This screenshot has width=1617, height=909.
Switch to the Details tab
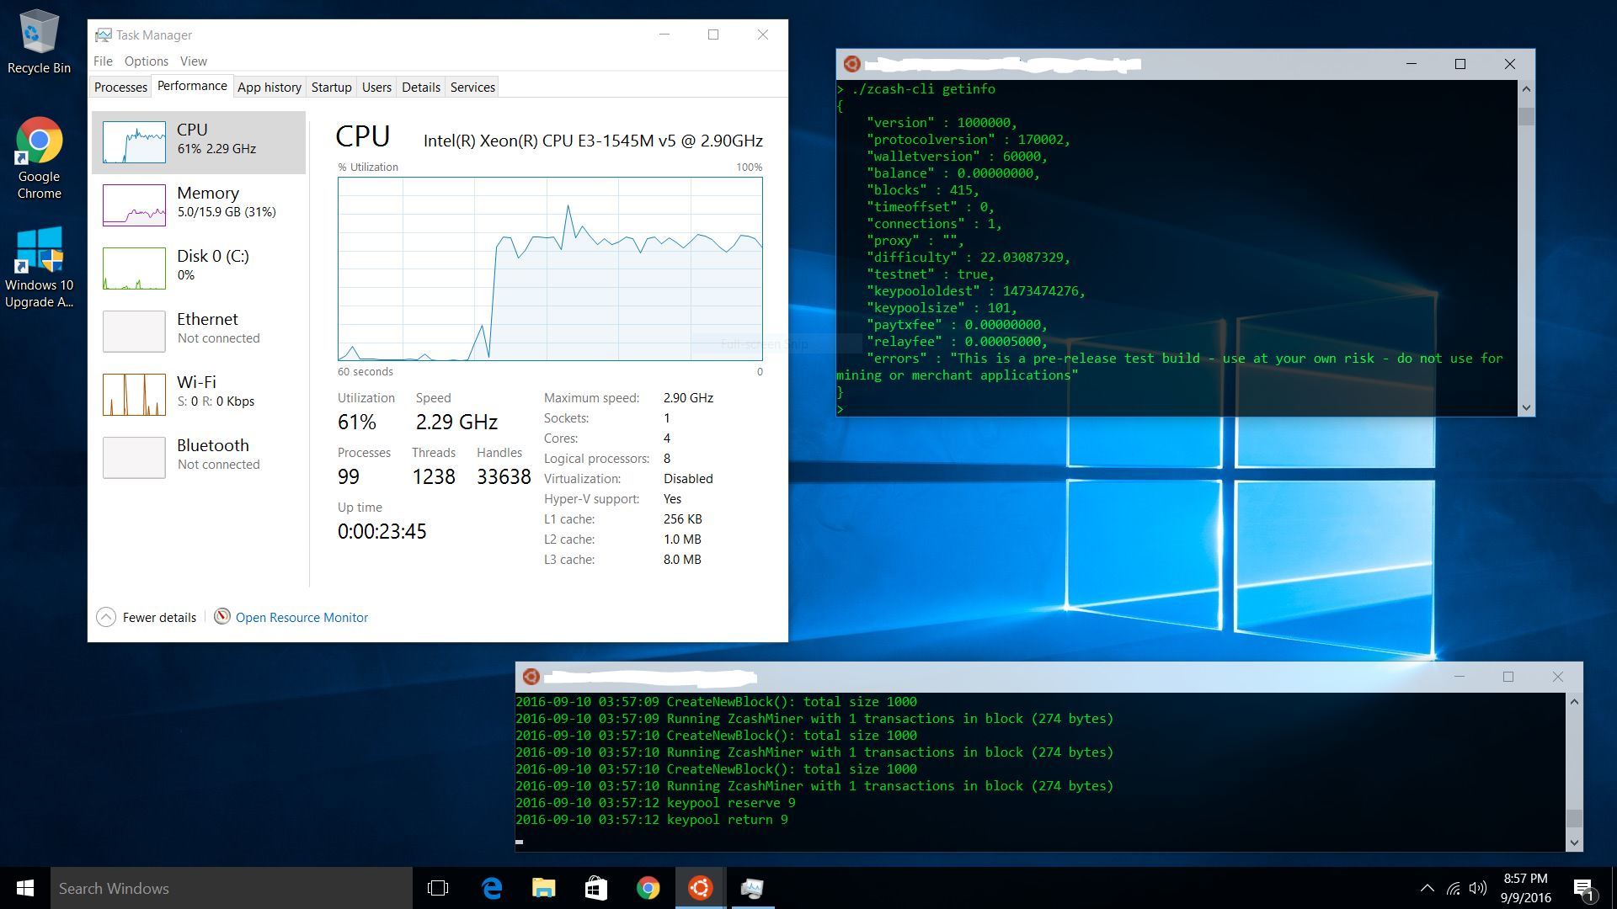[x=421, y=88]
